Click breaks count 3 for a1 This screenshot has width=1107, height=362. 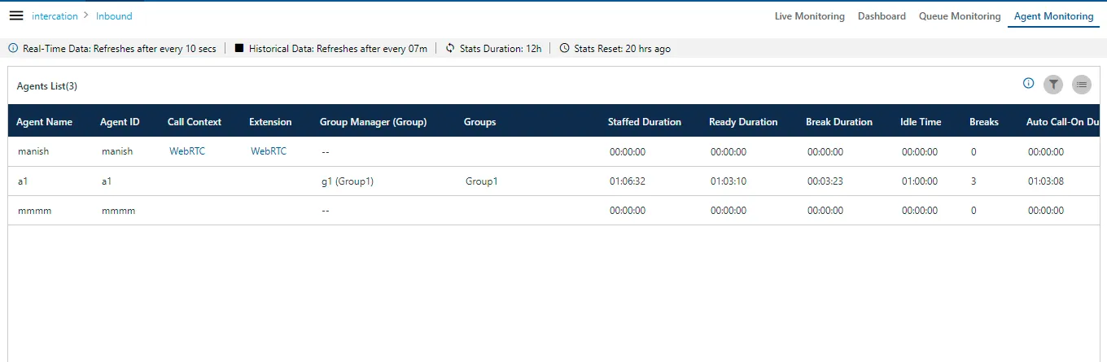[x=974, y=181]
